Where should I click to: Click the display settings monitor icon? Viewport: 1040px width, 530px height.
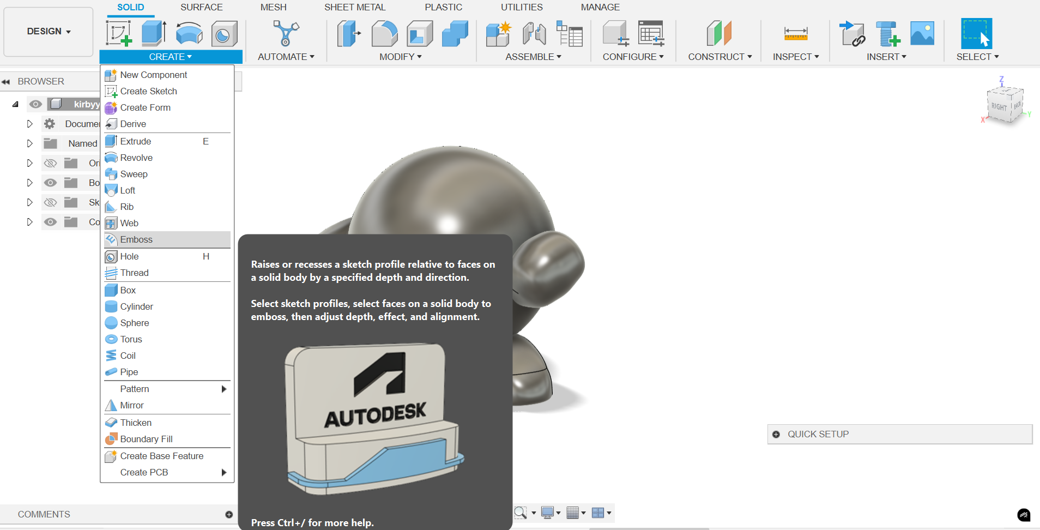(x=548, y=513)
